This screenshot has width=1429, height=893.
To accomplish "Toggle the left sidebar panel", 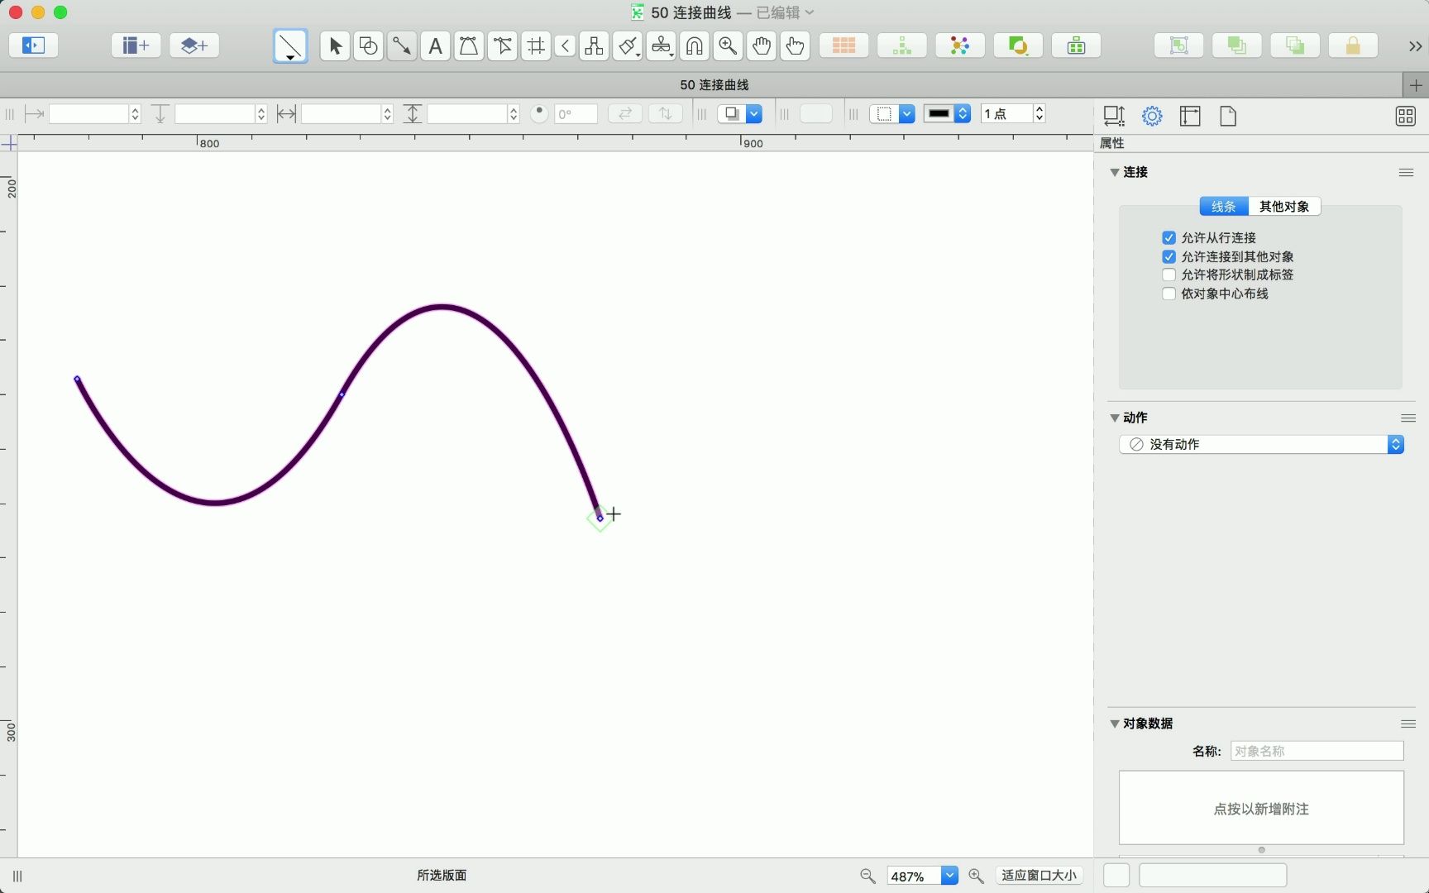I will 33,45.
